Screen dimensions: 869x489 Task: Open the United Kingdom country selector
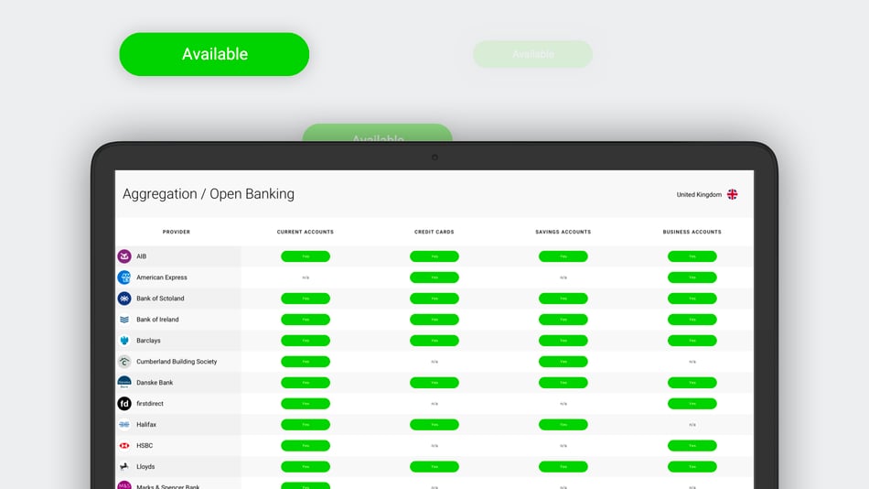pyautogui.click(x=706, y=194)
